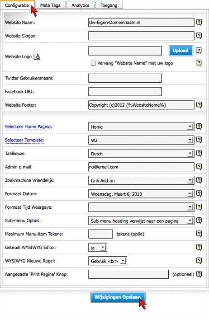Image resolution: width=209 pixels, height=319 pixels.
Task: Open help icon for Taalkeuze
Action: point(199,153)
